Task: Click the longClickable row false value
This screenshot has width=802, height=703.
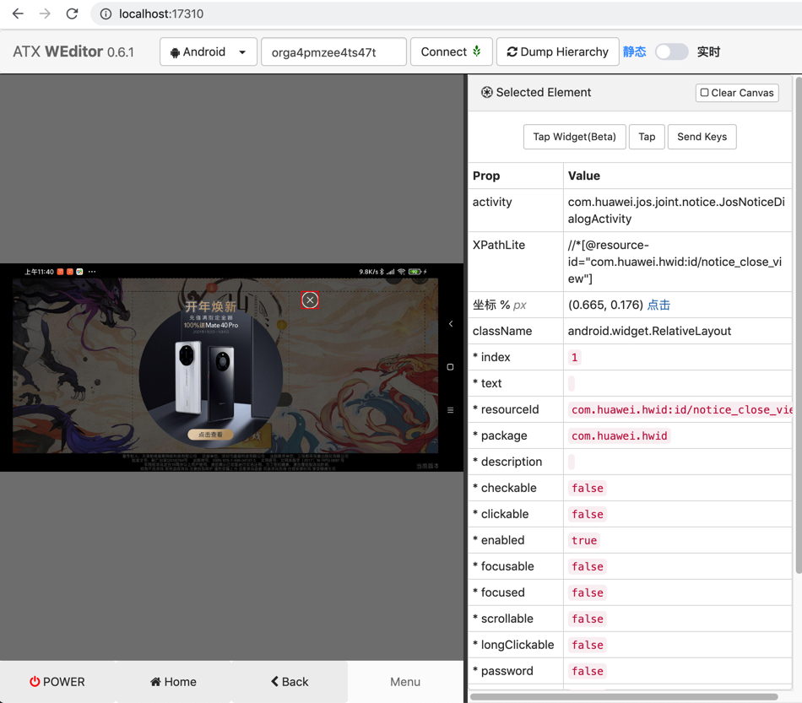Action: click(588, 645)
